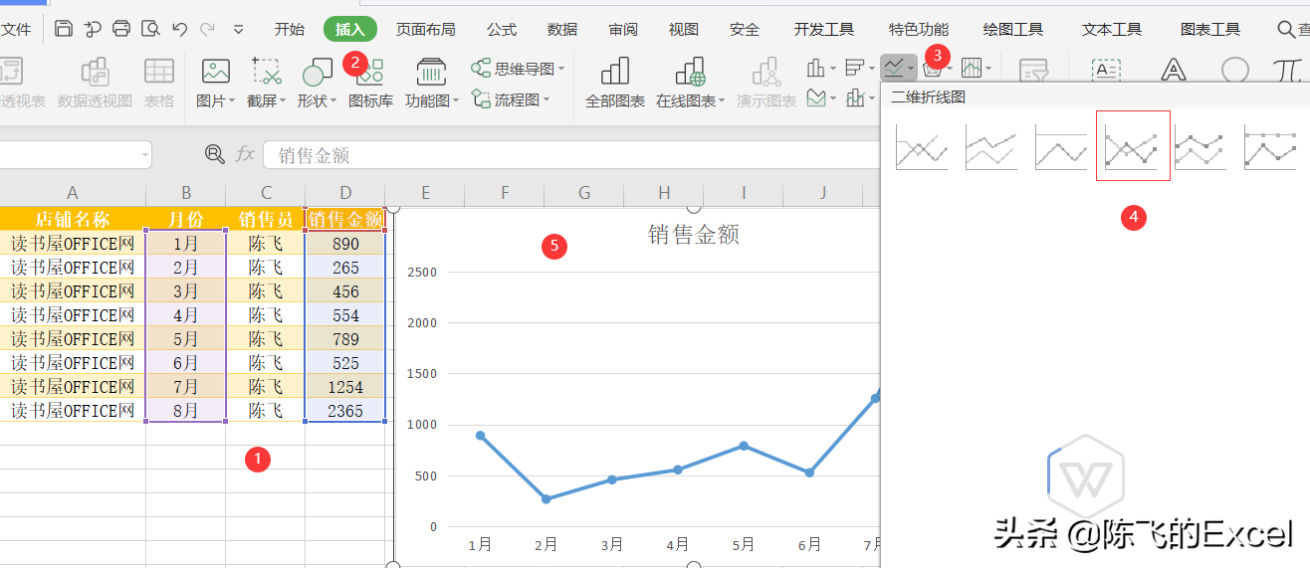Click the Save icon in quick access bar
1310x568 pixels.
point(64,29)
